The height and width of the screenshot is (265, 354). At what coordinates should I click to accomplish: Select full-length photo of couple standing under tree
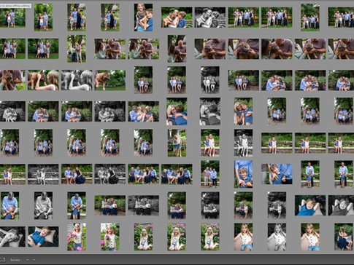[77, 49]
